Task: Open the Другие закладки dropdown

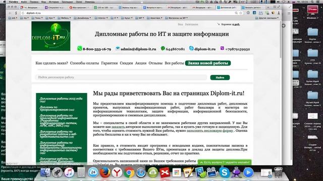Action: [267, 18]
